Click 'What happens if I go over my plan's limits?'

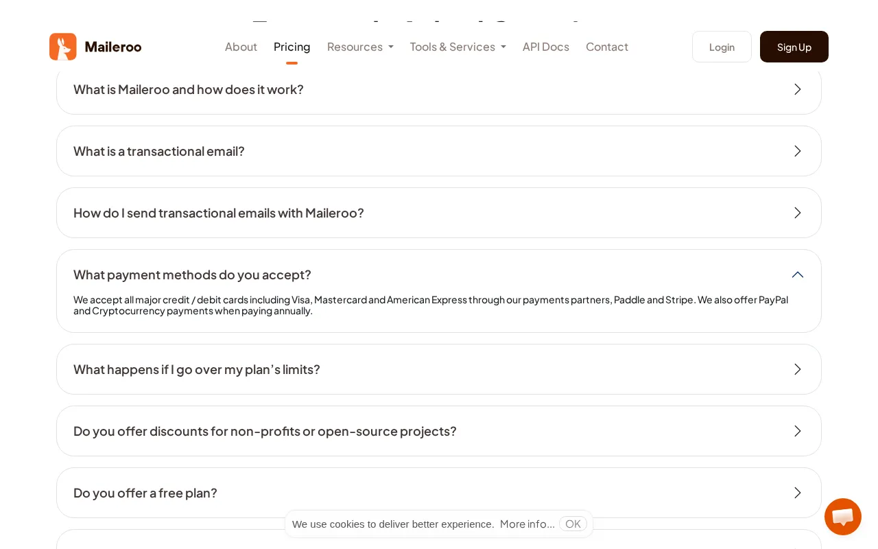197,369
